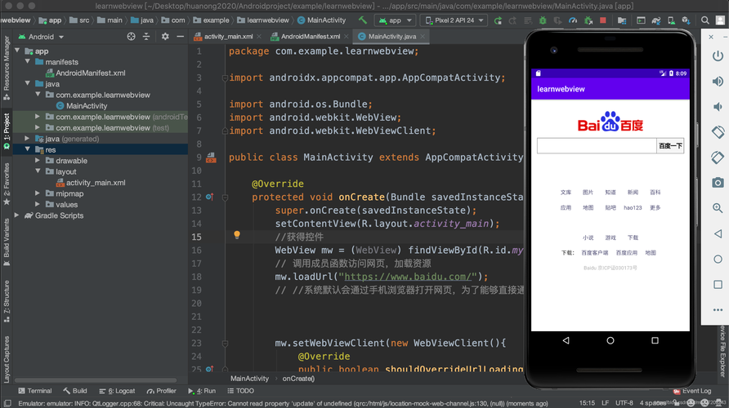Expand the drawable folder
Screen dimensions: 729x408
click(38, 160)
